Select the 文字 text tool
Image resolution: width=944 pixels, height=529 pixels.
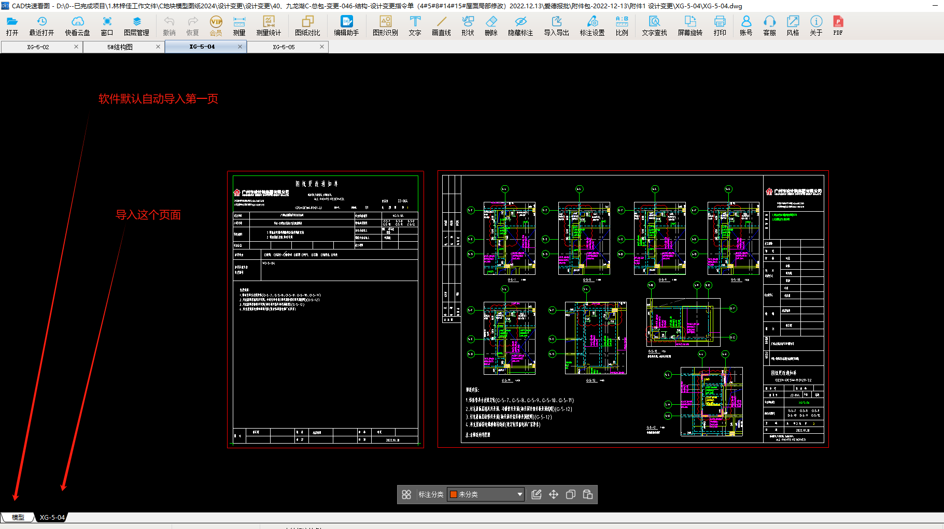415,25
